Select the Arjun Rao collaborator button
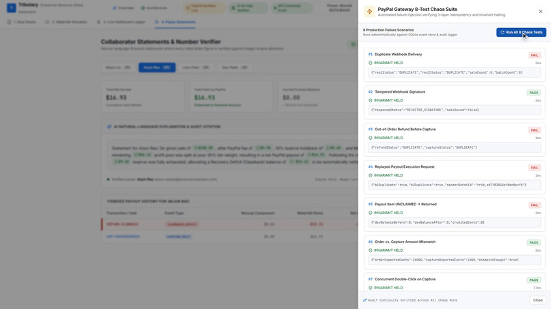Image resolution: width=551 pixels, height=309 pixels. tap(157, 68)
